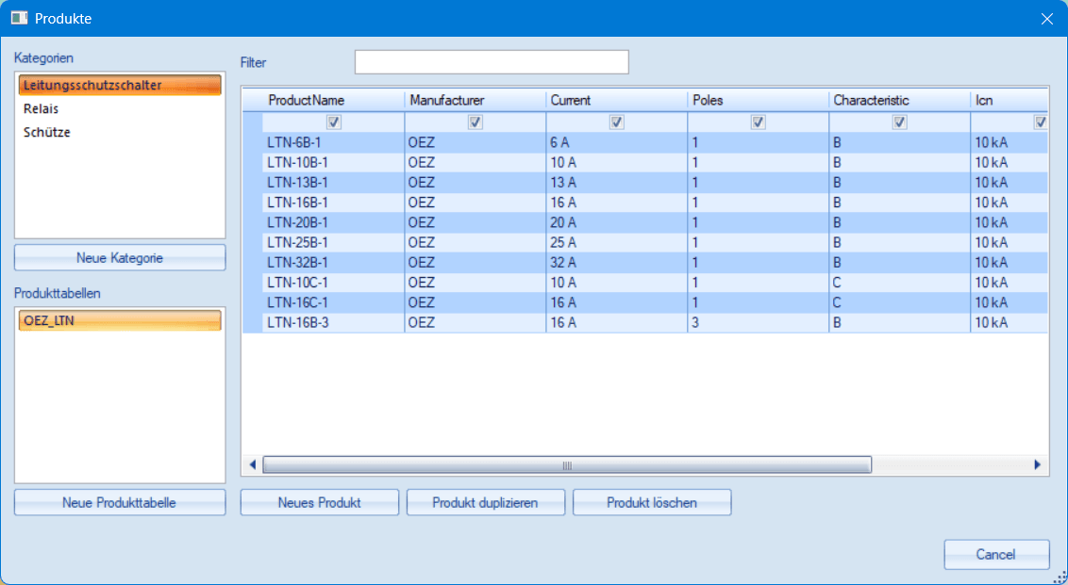Click the 13 A current cell
Screen dimensions: 1068x585
pos(616,183)
